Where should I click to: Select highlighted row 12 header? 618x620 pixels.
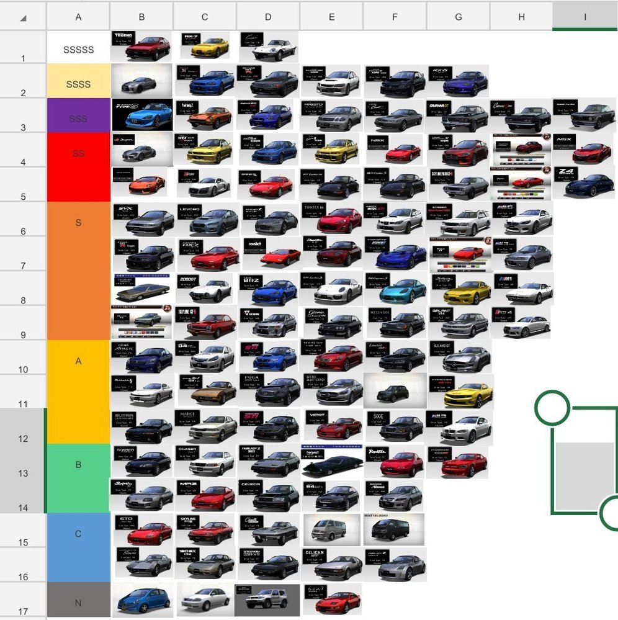[23, 426]
